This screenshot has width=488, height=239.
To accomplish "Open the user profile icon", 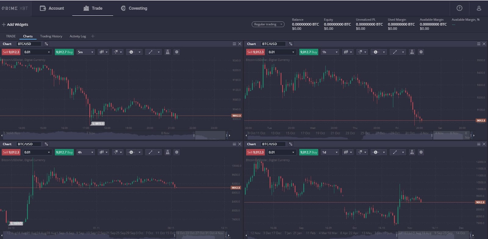I will tap(479, 8).
